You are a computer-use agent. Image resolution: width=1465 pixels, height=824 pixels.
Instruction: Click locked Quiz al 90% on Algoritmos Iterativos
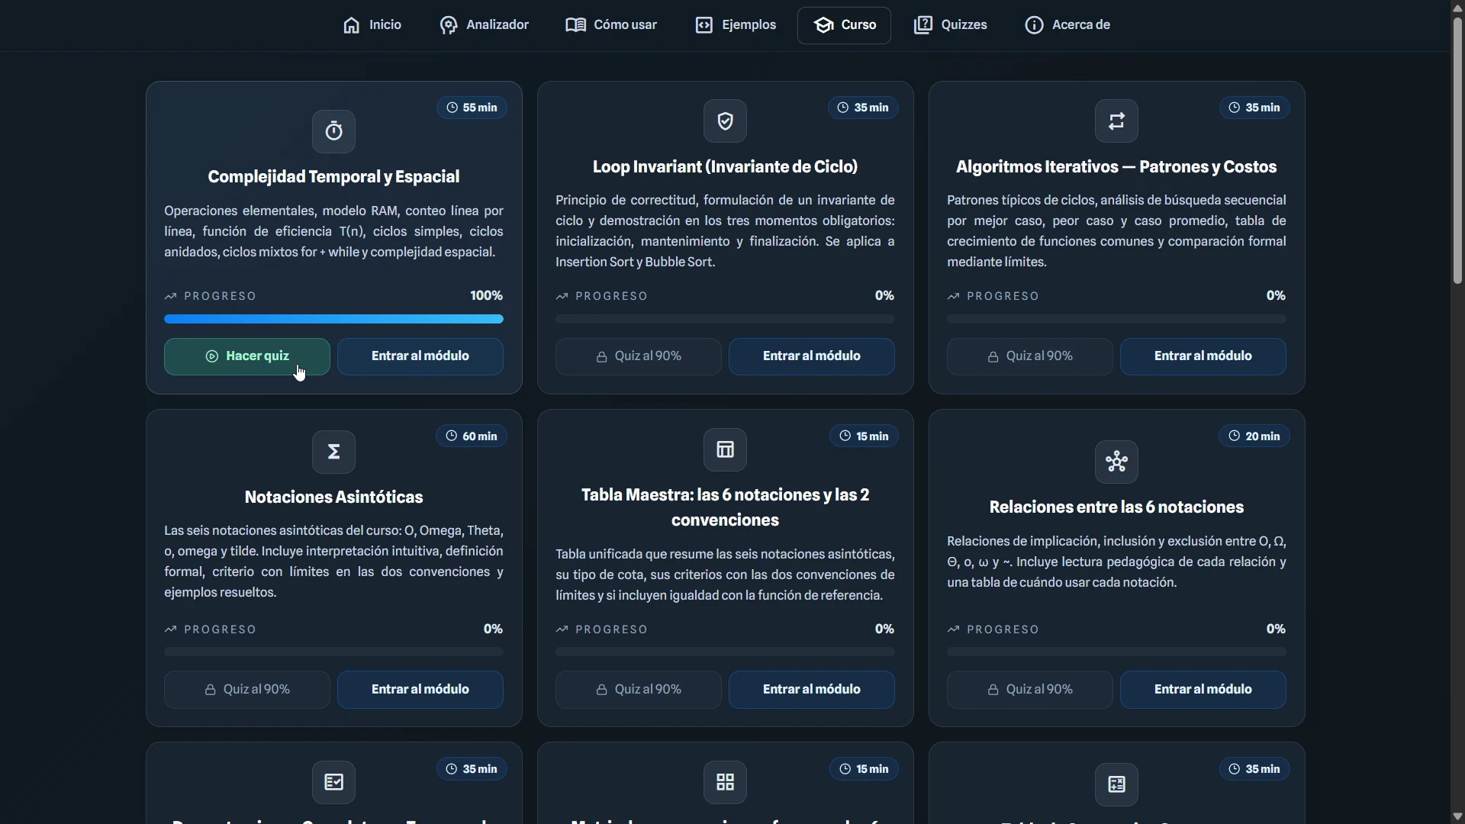[1030, 356]
